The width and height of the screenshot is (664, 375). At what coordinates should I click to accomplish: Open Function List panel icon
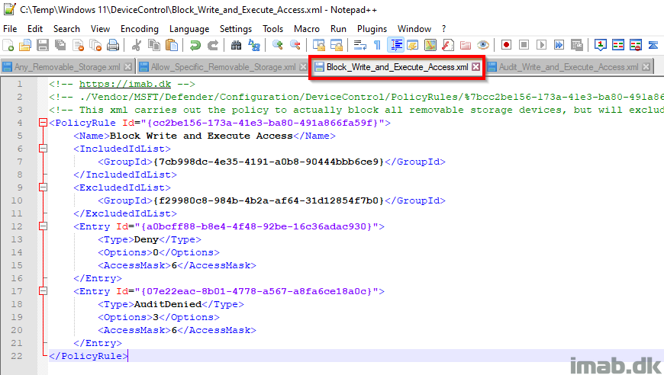tap(448, 45)
